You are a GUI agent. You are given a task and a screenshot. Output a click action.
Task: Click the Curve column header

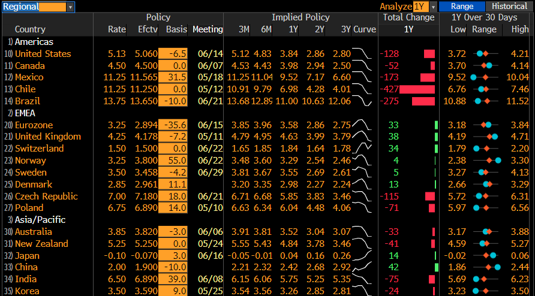365,29
